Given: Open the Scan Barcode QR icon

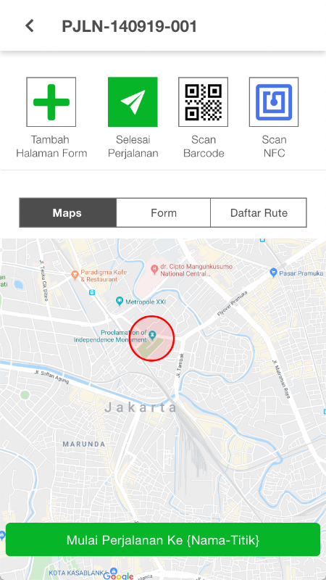Looking at the screenshot, I should [x=204, y=102].
